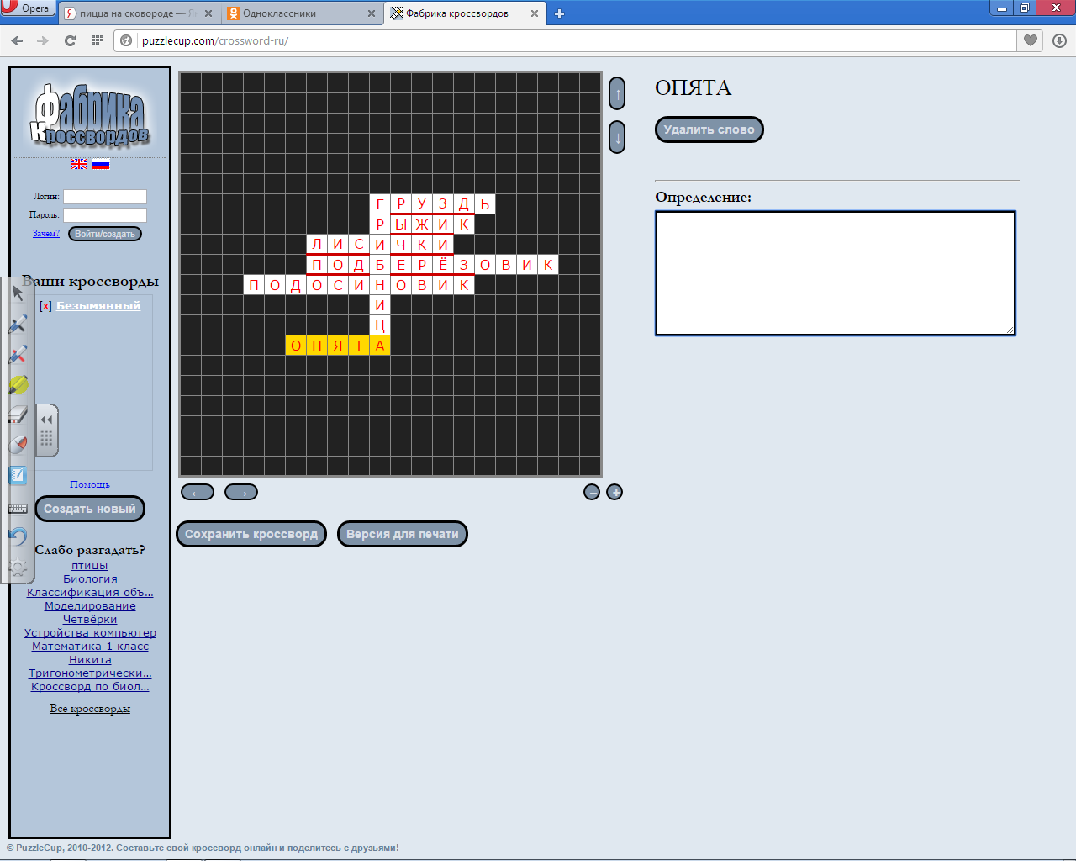Open the Классификация объ... link
This screenshot has height=861, width=1076.
[x=90, y=593]
